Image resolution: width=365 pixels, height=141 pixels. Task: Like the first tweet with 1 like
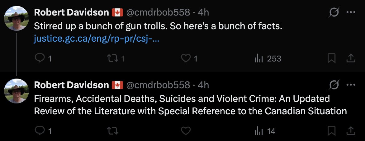186,58
